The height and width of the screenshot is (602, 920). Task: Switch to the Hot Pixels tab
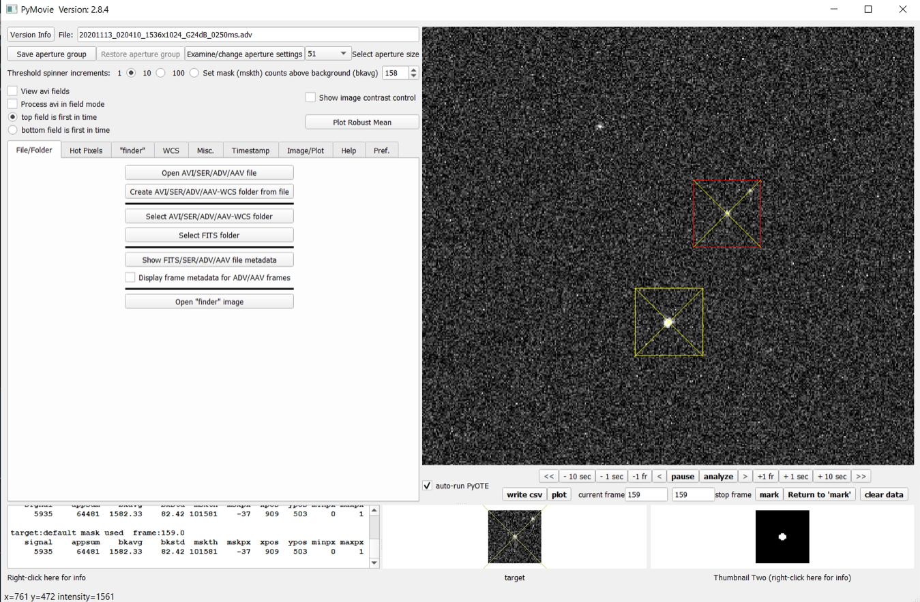(x=86, y=150)
